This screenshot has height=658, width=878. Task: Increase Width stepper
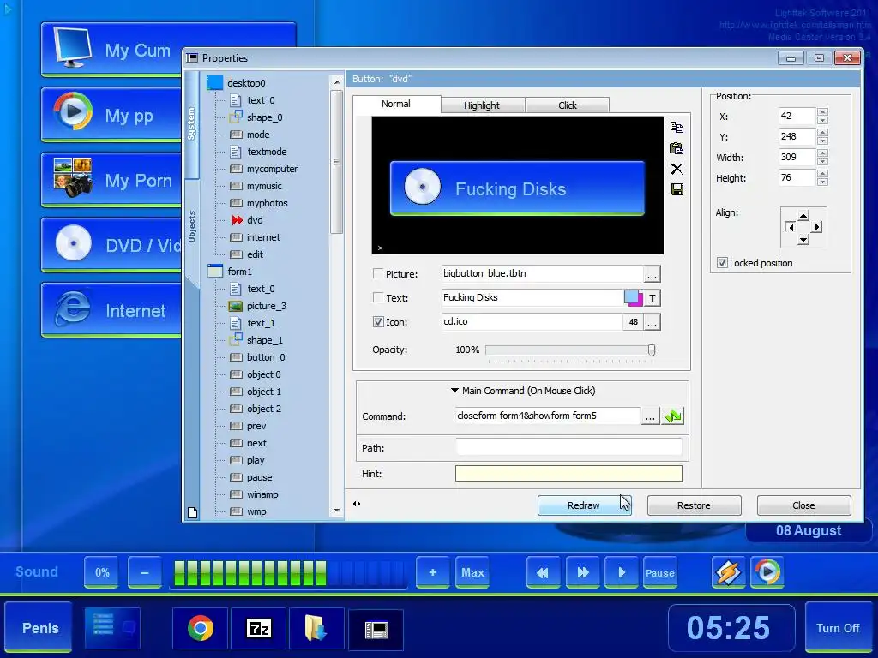pyautogui.click(x=822, y=153)
